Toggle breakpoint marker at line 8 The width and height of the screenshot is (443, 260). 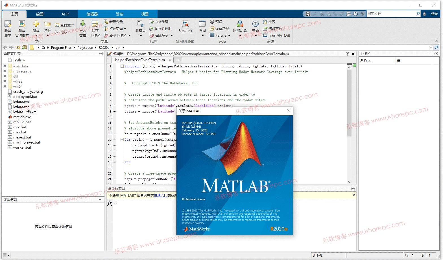click(x=114, y=106)
